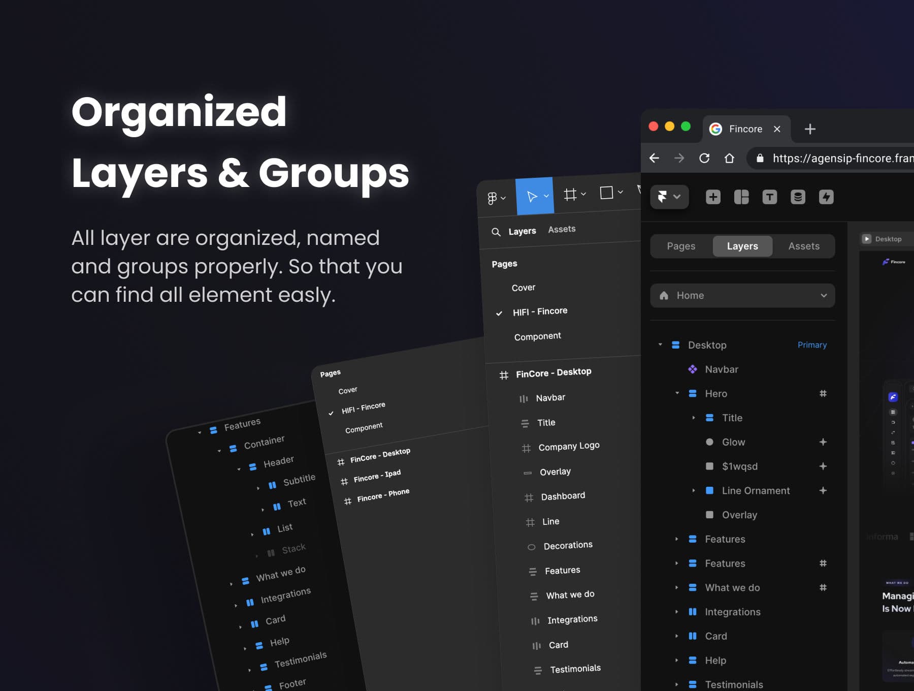
Task: Reload the page in the browser
Action: point(704,158)
